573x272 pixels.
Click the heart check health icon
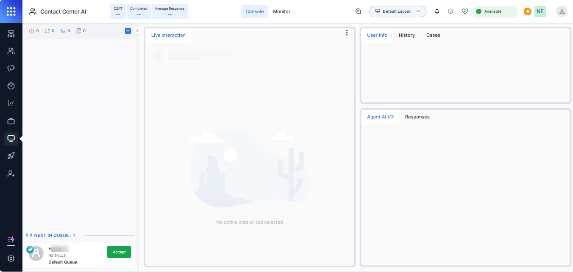coord(465,11)
